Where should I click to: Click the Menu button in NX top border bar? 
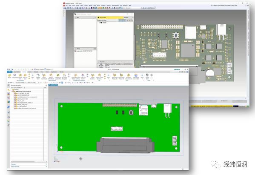click(x=11, y=83)
